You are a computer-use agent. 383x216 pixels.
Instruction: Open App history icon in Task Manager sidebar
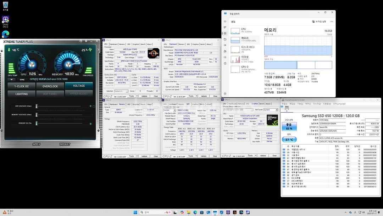coord(225,39)
